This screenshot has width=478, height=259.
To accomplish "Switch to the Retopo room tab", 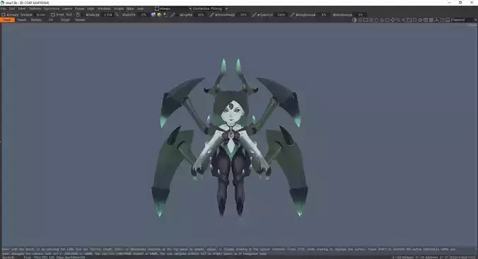I will click(x=36, y=20).
